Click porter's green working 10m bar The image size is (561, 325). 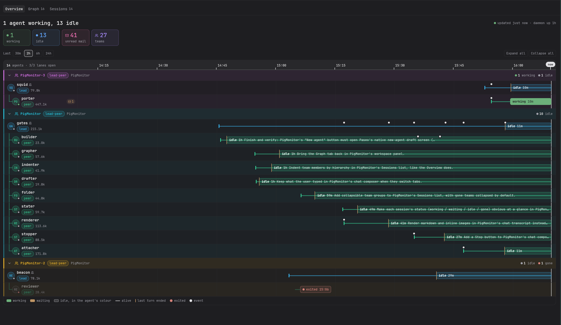click(x=531, y=102)
